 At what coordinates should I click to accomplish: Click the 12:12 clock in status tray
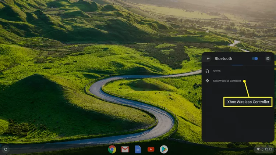tap(268, 149)
